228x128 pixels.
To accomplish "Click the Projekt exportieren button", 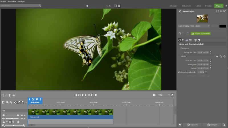I will tap(201, 33).
